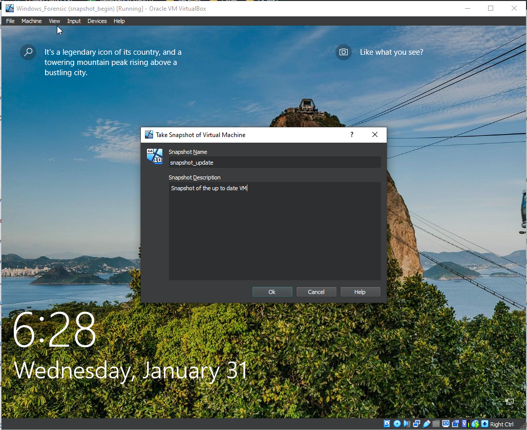
Task: Open the USB devices status icon
Action: [426, 424]
